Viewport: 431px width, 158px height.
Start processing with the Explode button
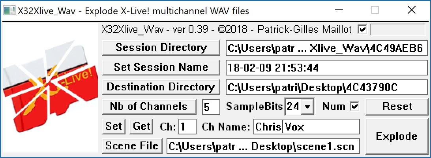397,136
